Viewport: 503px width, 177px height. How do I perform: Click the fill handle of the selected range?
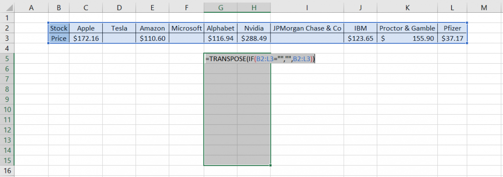[x=270, y=165]
